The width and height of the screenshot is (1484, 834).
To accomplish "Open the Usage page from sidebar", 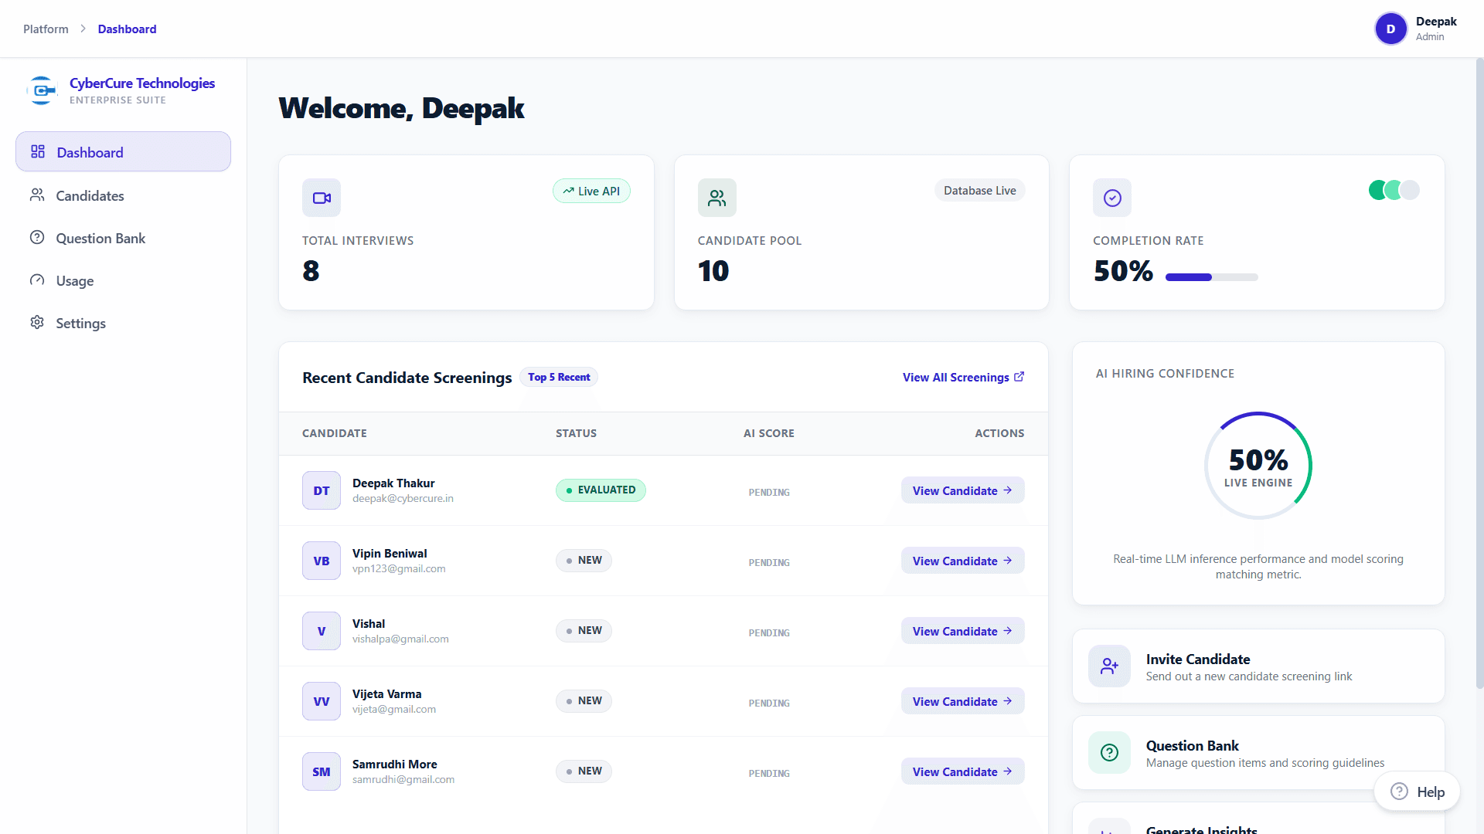I will click(123, 280).
